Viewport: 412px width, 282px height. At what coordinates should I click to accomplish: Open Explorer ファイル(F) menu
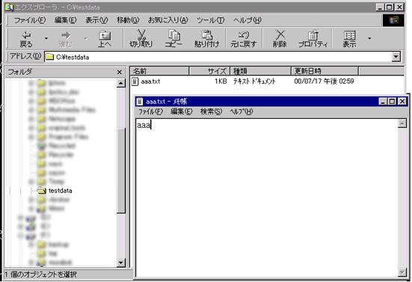[30, 20]
